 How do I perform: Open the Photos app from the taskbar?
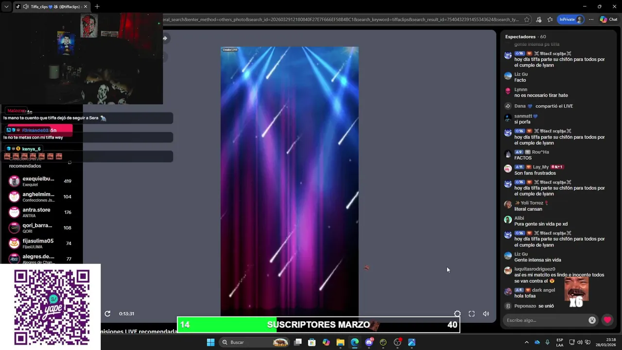(412, 342)
